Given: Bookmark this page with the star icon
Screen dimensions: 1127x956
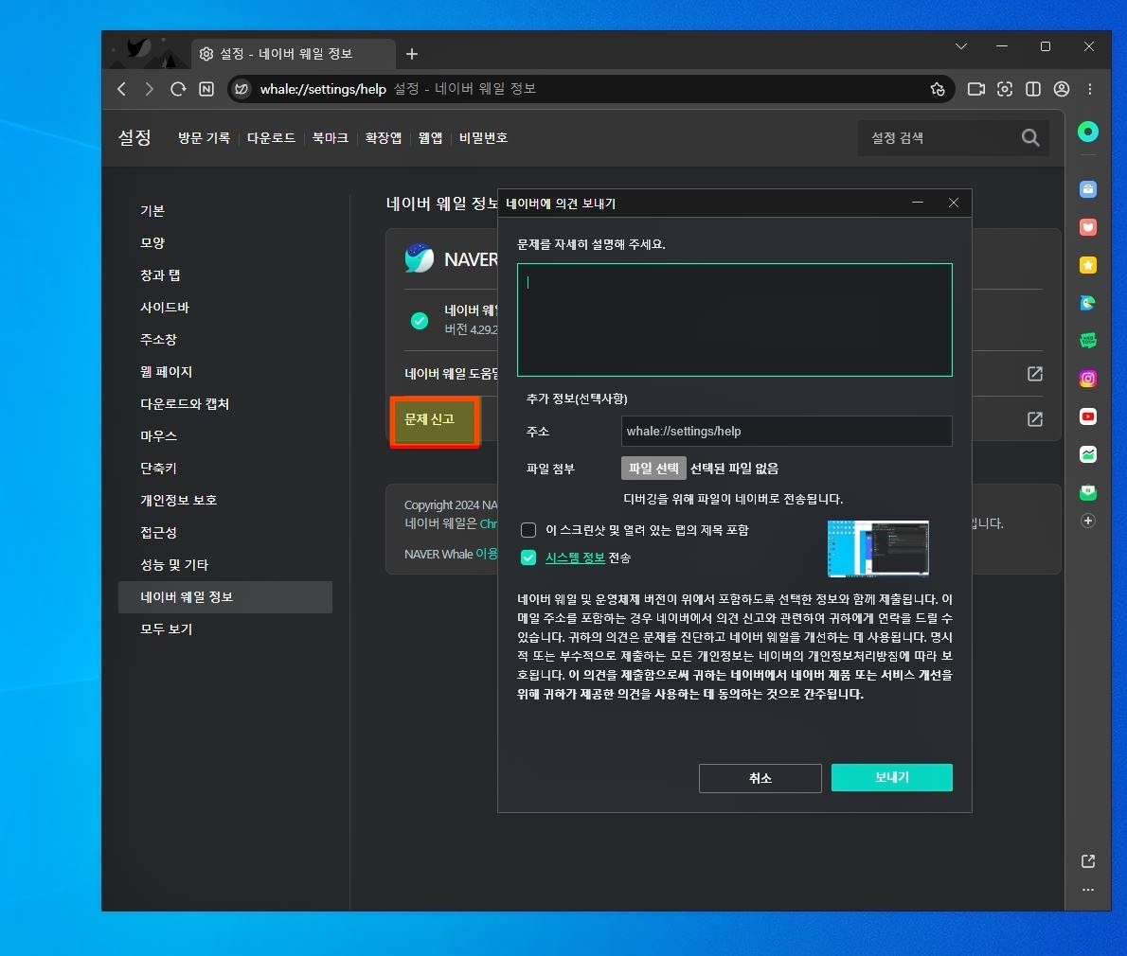Looking at the screenshot, I should click(x=938, y=89).
